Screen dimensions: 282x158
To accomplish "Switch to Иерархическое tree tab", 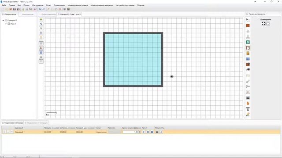I will pos(9,14).
